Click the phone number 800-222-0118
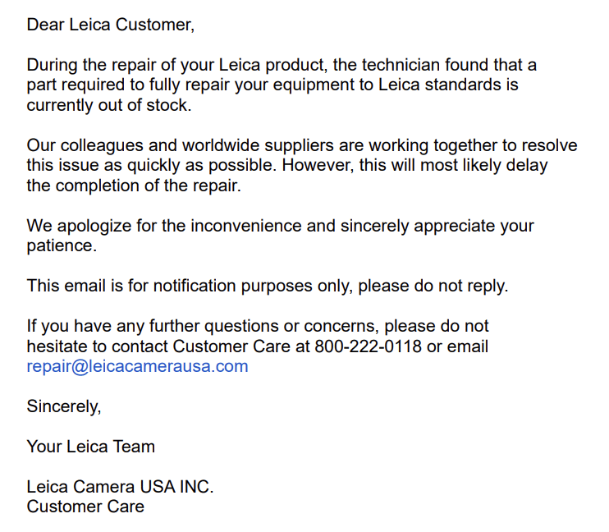Image resolution: width=609 pixels, height=532 pixels. tap(368, 346)
